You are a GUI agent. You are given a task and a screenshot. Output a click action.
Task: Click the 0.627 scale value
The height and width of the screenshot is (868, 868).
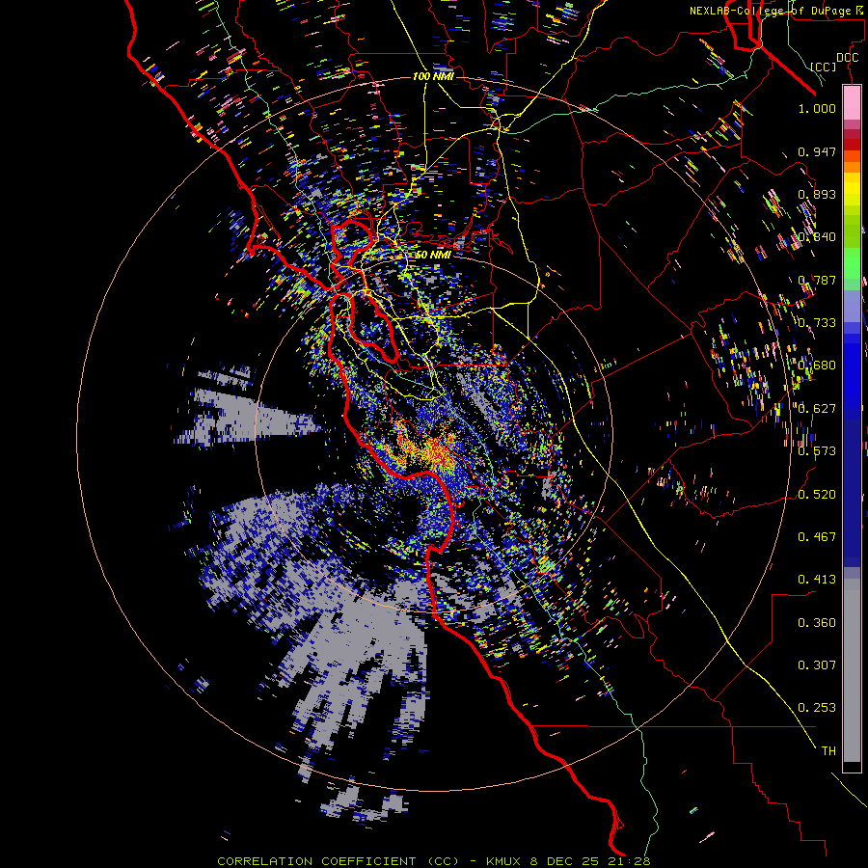click(x=817, y=409)
